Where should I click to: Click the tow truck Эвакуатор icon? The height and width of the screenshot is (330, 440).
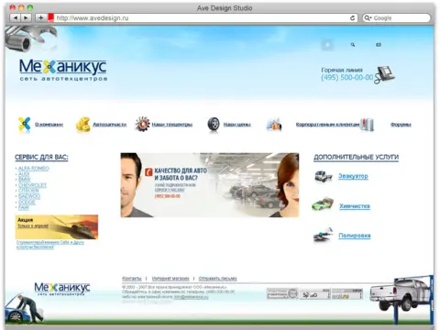(324, 176)
